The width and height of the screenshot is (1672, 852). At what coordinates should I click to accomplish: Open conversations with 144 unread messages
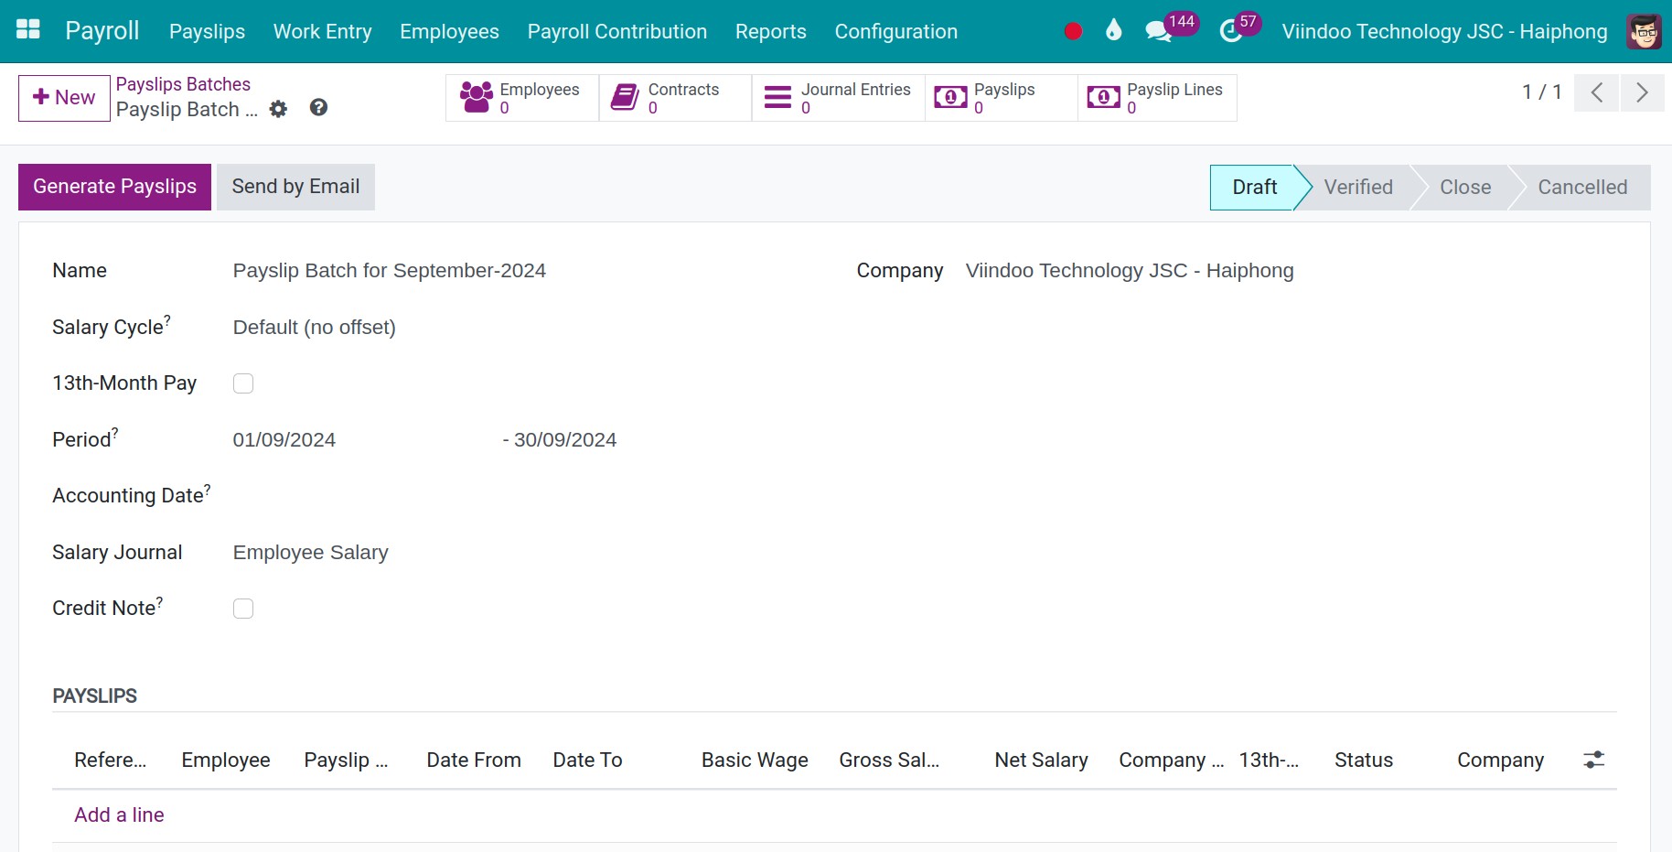coord(1170,28)
